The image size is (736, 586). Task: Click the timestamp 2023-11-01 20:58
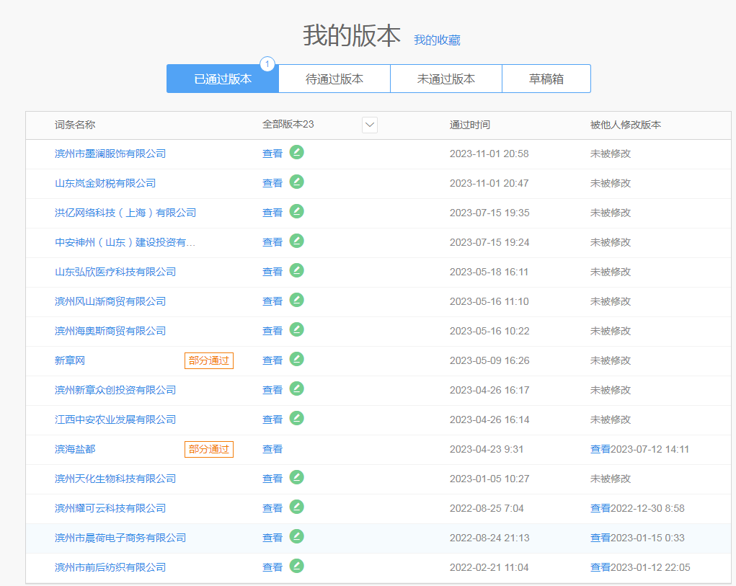[489, 154]
